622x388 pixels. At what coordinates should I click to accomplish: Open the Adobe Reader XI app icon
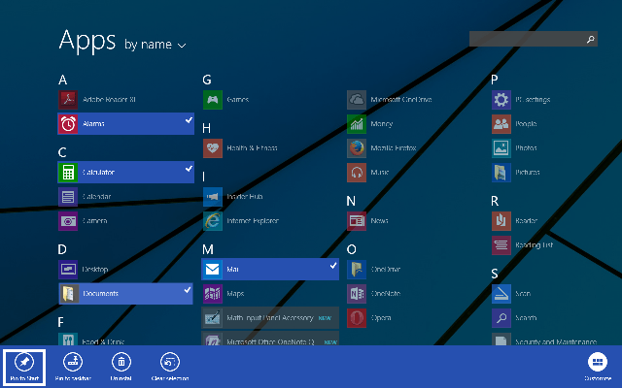coord(68,99)
